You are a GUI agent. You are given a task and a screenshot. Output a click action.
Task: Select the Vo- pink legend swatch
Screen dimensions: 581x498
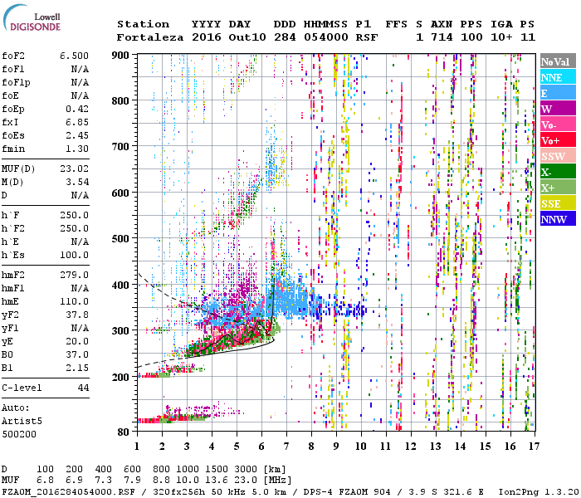558,124
